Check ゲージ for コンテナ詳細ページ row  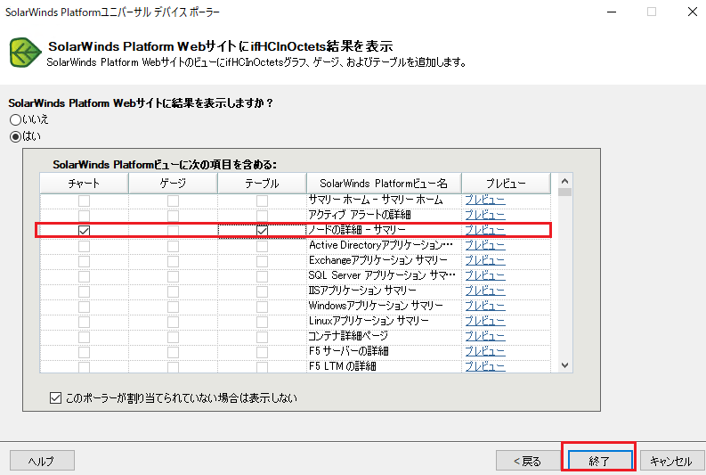pyautogui.click(x=173, y=337)
